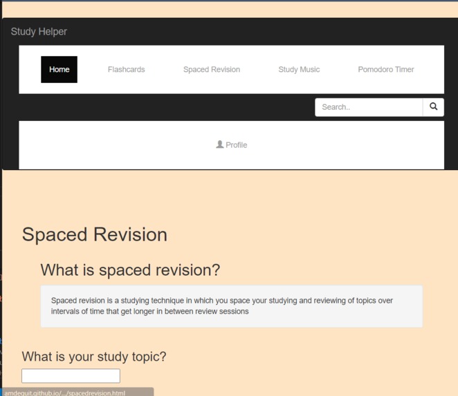Viewport: 458px width, 396px height.
Task: Open the Pomodoro Timer page
Action: pyautogui.click(x=386, y=69)
